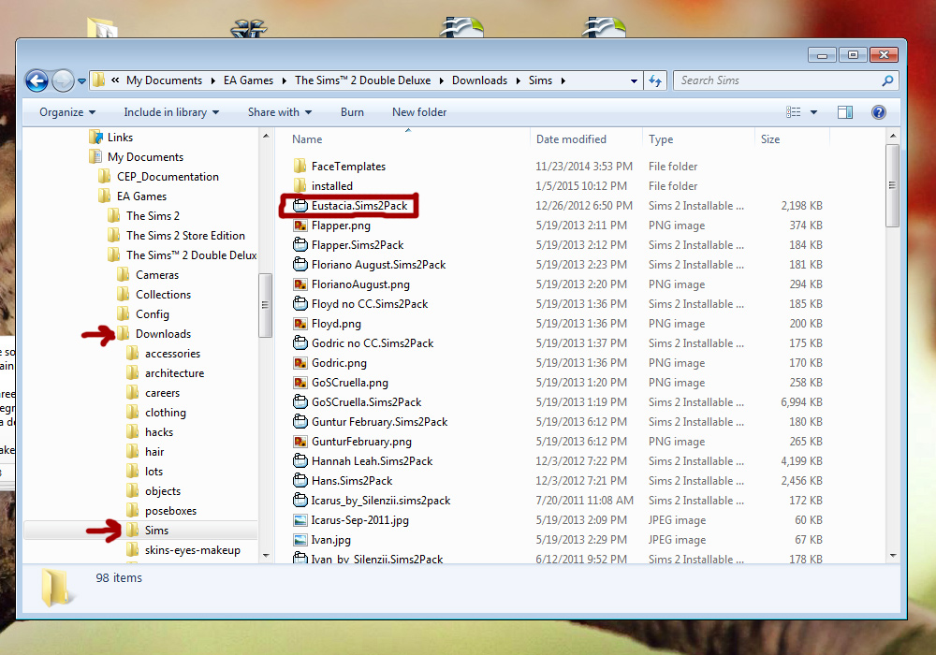
Task: Refresh the Sims folder view
Action: point(654,80)
